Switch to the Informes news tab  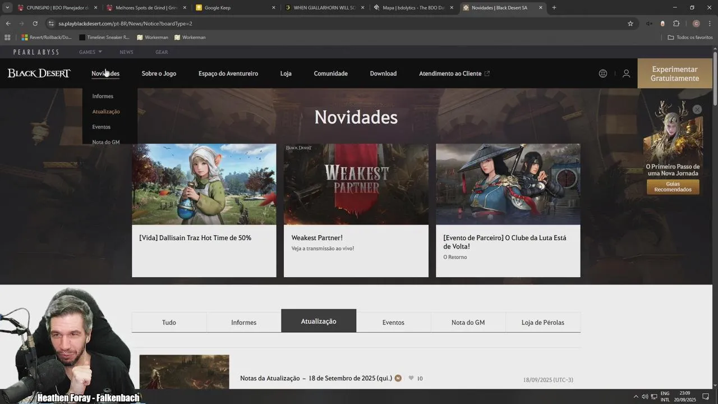click(x=244, y=323)
